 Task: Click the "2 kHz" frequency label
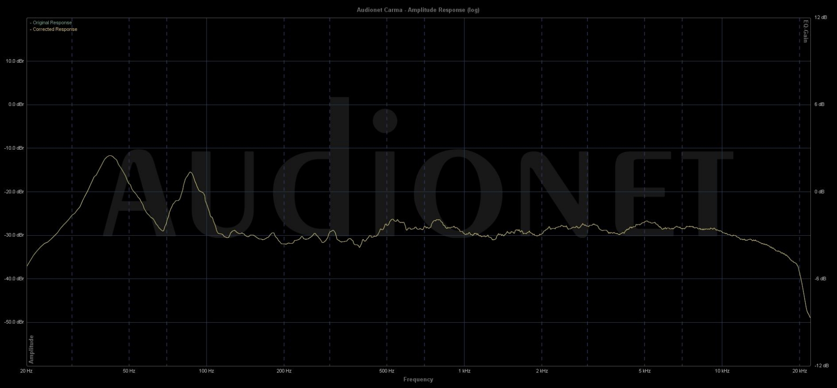click(542, 371)
